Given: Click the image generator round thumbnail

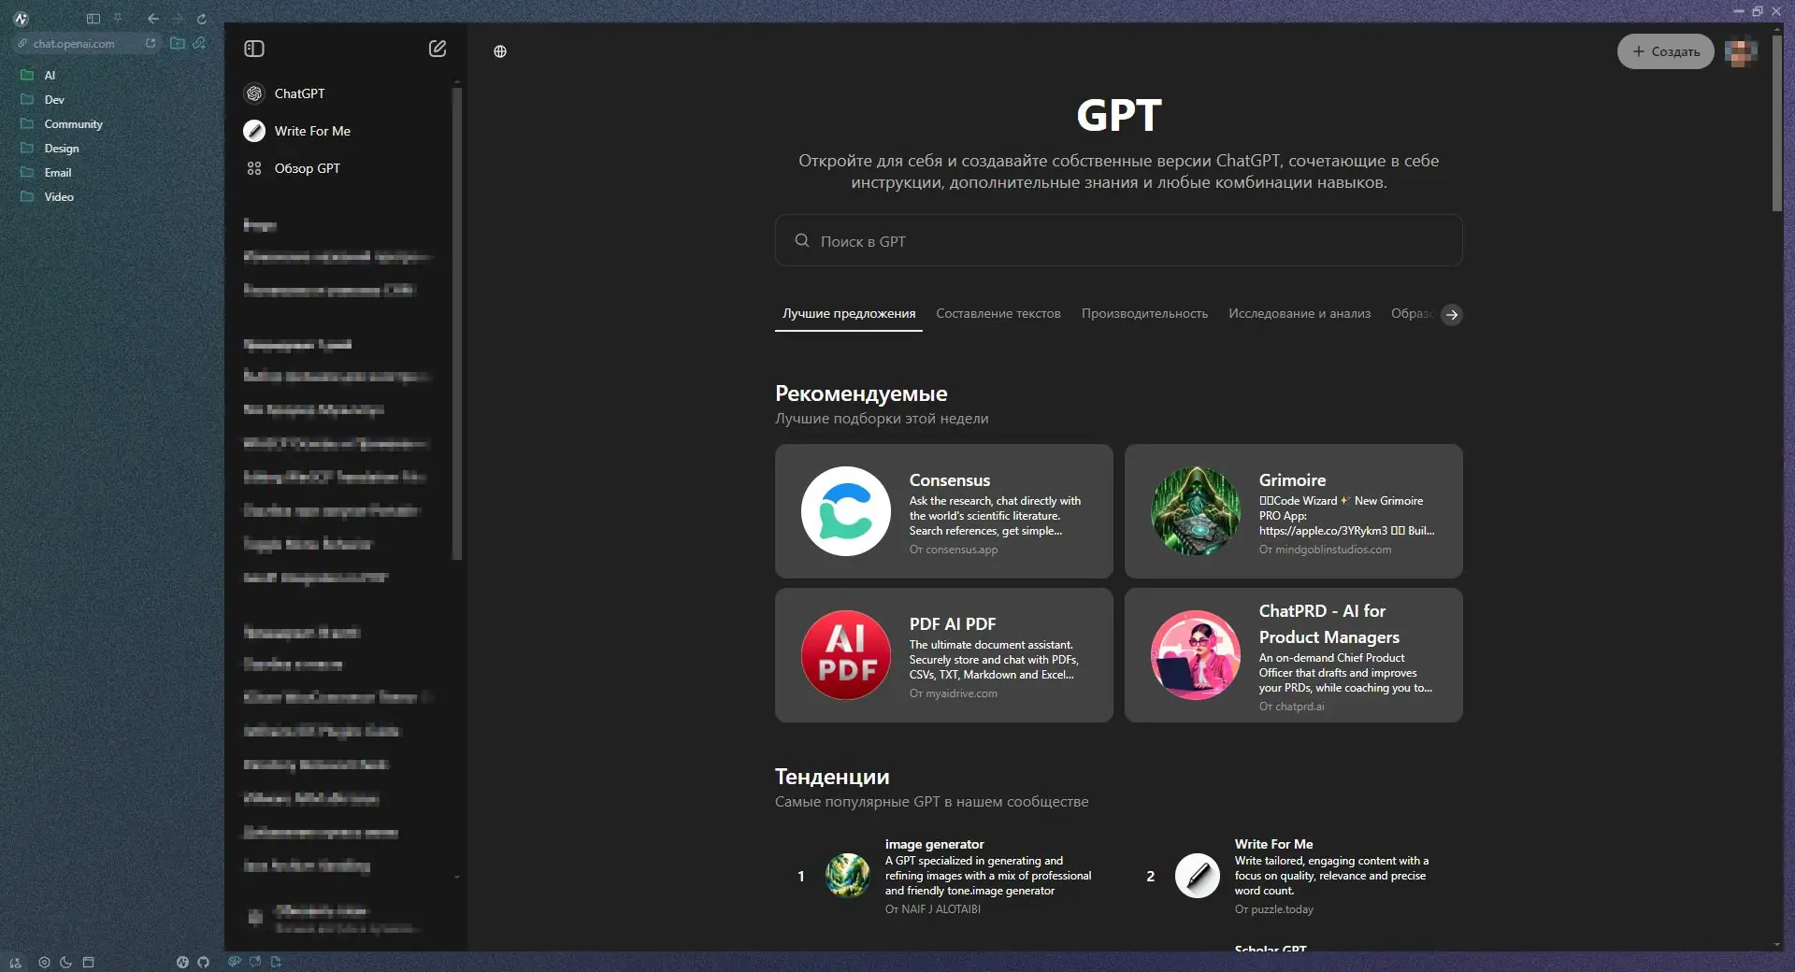Looking at the screenshot, I should click(x=848, y=876).
